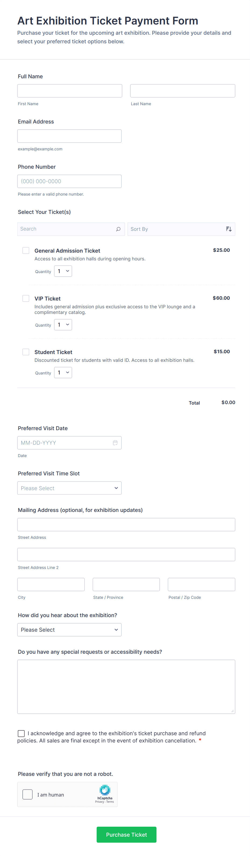Open the hCaptcha Terms link
The height and width of the screenshot is (856, 250).
coord(110,802)
